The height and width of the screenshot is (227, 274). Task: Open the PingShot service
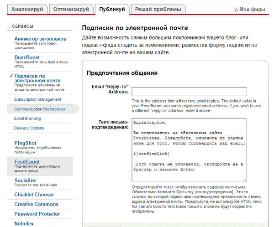(x=26, y=143)
